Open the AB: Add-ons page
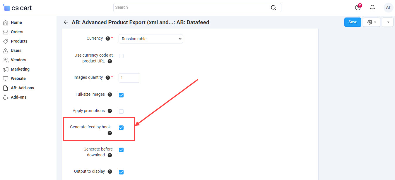This screenshot has width=395, height=180. (x=22, y=88)
